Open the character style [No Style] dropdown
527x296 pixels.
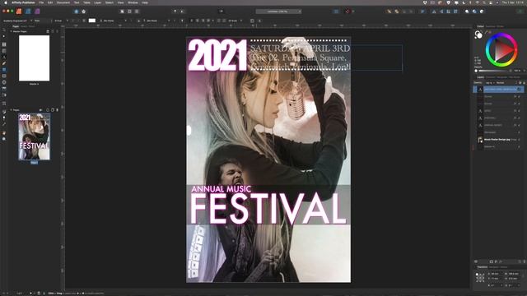pyautogui.click(x=114, y=21)
